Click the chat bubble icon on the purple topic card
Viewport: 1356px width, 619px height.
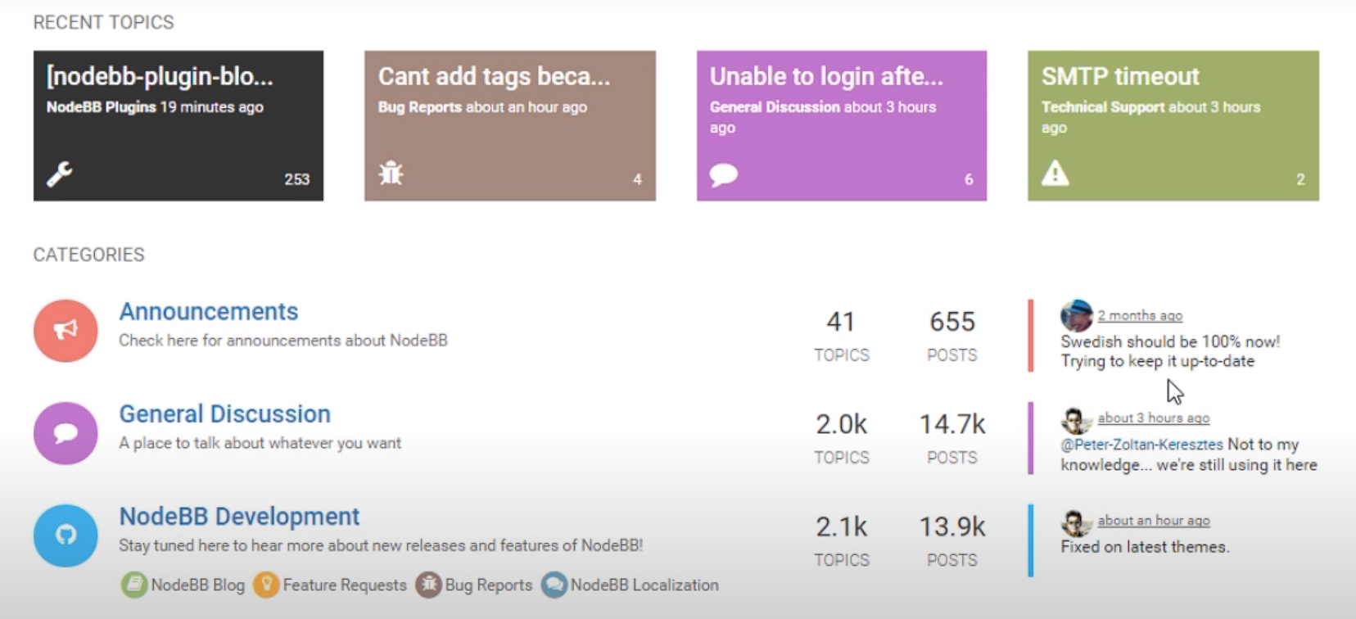pos(724,175)
